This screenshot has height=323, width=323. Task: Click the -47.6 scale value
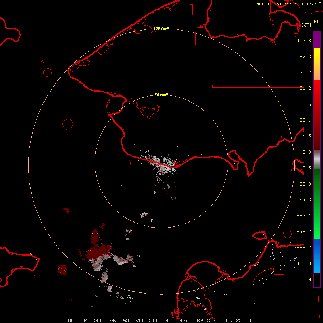[304, 200]
